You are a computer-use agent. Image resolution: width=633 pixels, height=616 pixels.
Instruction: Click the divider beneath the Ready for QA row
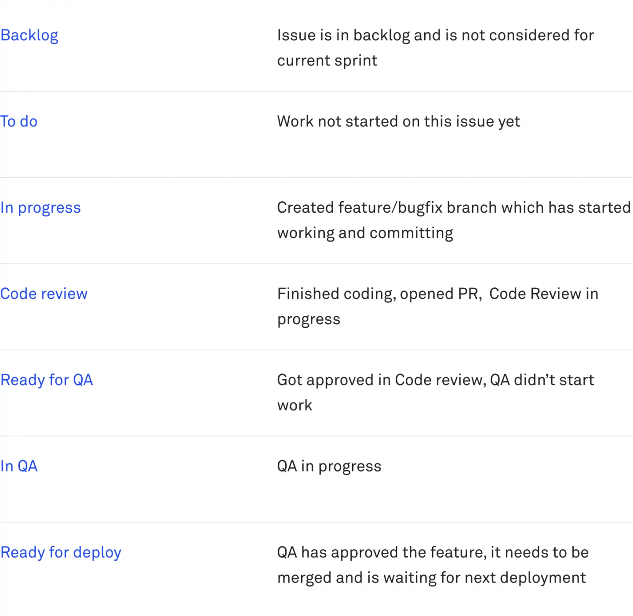(316, 436)
